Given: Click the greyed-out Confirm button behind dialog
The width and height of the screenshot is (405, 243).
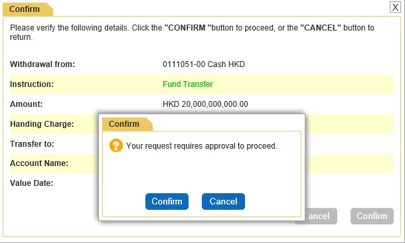Looking at the screenshot, I should pyautogui.click(x=372, y=216).
